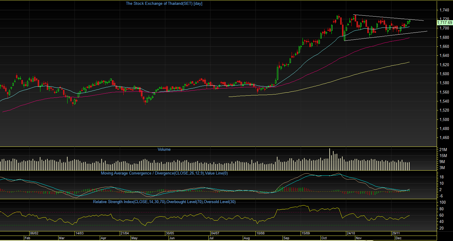Select the lower white triangle trendline

click(x=386, y=36)
